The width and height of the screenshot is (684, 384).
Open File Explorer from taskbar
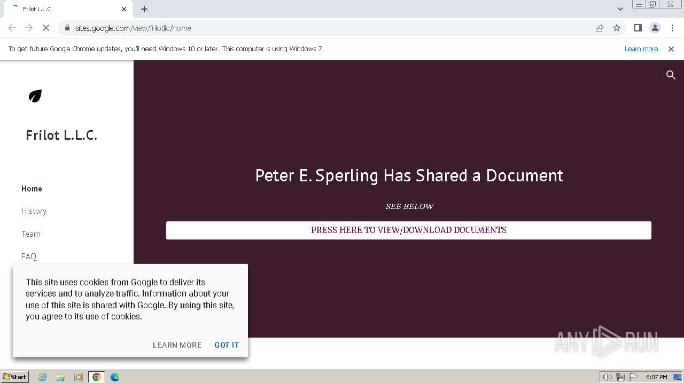click(60, 377)
